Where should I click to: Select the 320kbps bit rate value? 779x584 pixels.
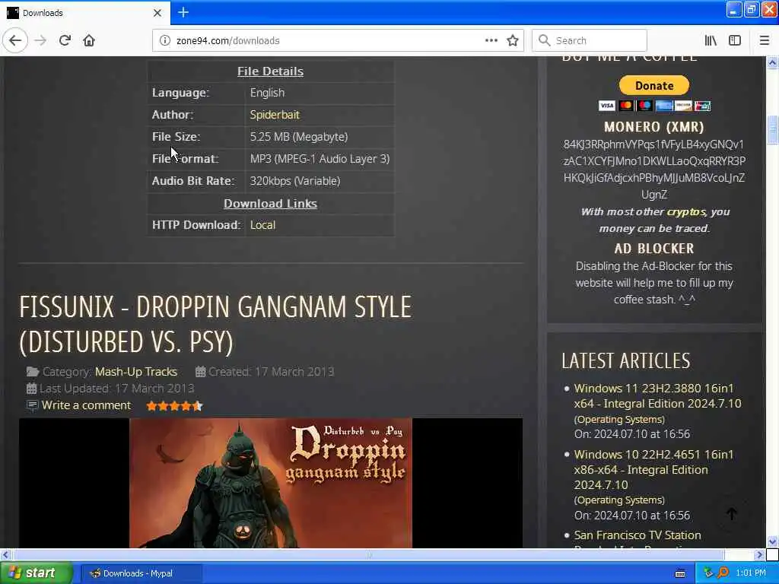(x=295, y=181)
